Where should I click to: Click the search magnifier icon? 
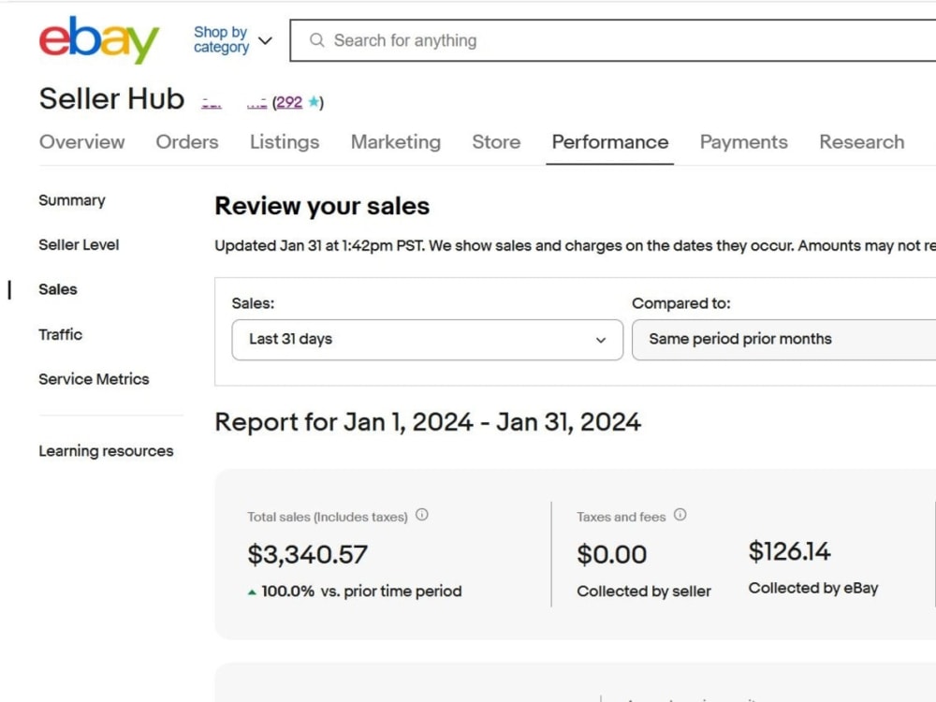[317, 40]
